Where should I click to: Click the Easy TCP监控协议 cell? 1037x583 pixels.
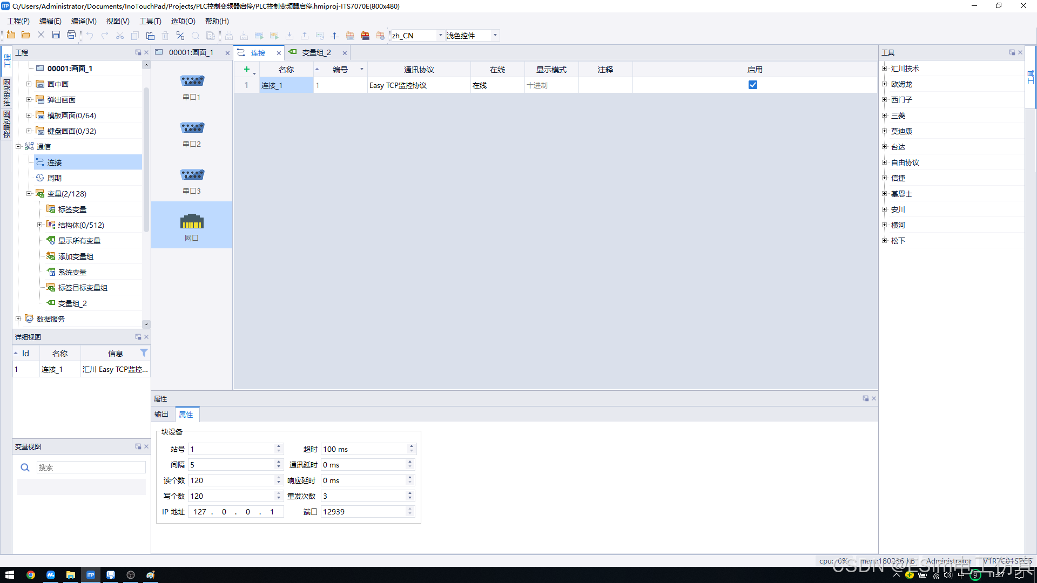coord(419,85)
